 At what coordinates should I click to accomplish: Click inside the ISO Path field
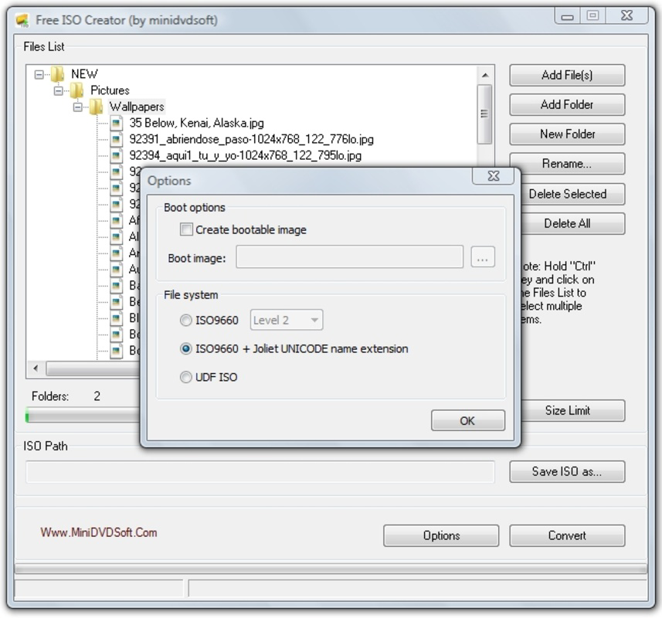(x=259, y=471)
